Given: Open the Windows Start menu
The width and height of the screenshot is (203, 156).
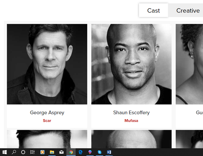Looking at the screenshot, I should pyautogui.click(x=4, y=152).
